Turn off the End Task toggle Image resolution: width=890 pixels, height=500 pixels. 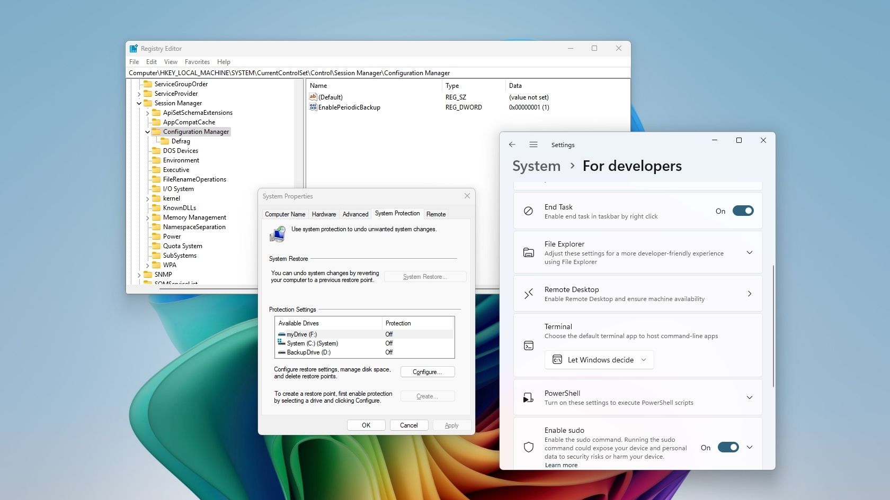point(743,211)
